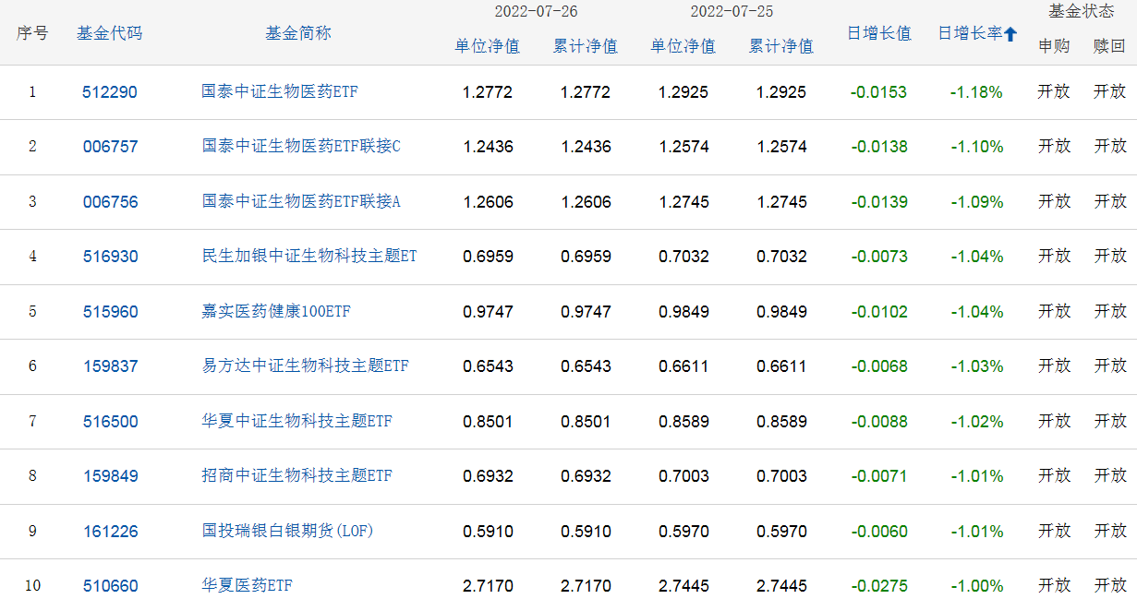Select growth rate -1.02% cell
The width and height of the screenshot is (1137, 611).
(x=976, y=422)
